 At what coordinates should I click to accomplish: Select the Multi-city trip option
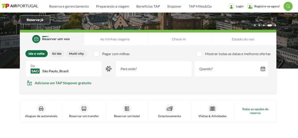point(76,54)
